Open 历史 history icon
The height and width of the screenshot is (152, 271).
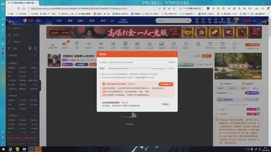[197, 21]
